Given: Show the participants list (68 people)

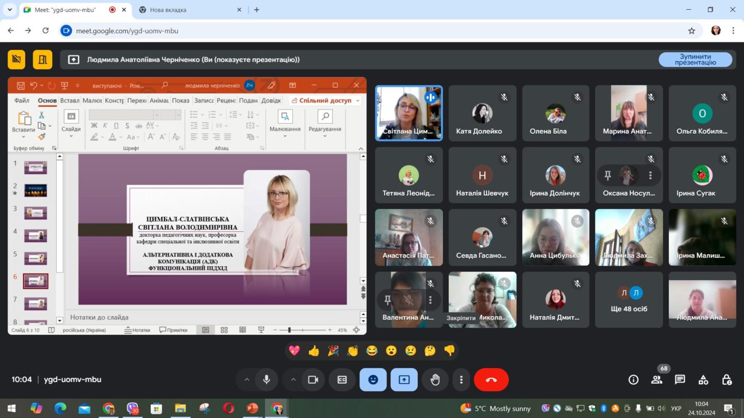Looking at the screenshot, I should (657, 380).
